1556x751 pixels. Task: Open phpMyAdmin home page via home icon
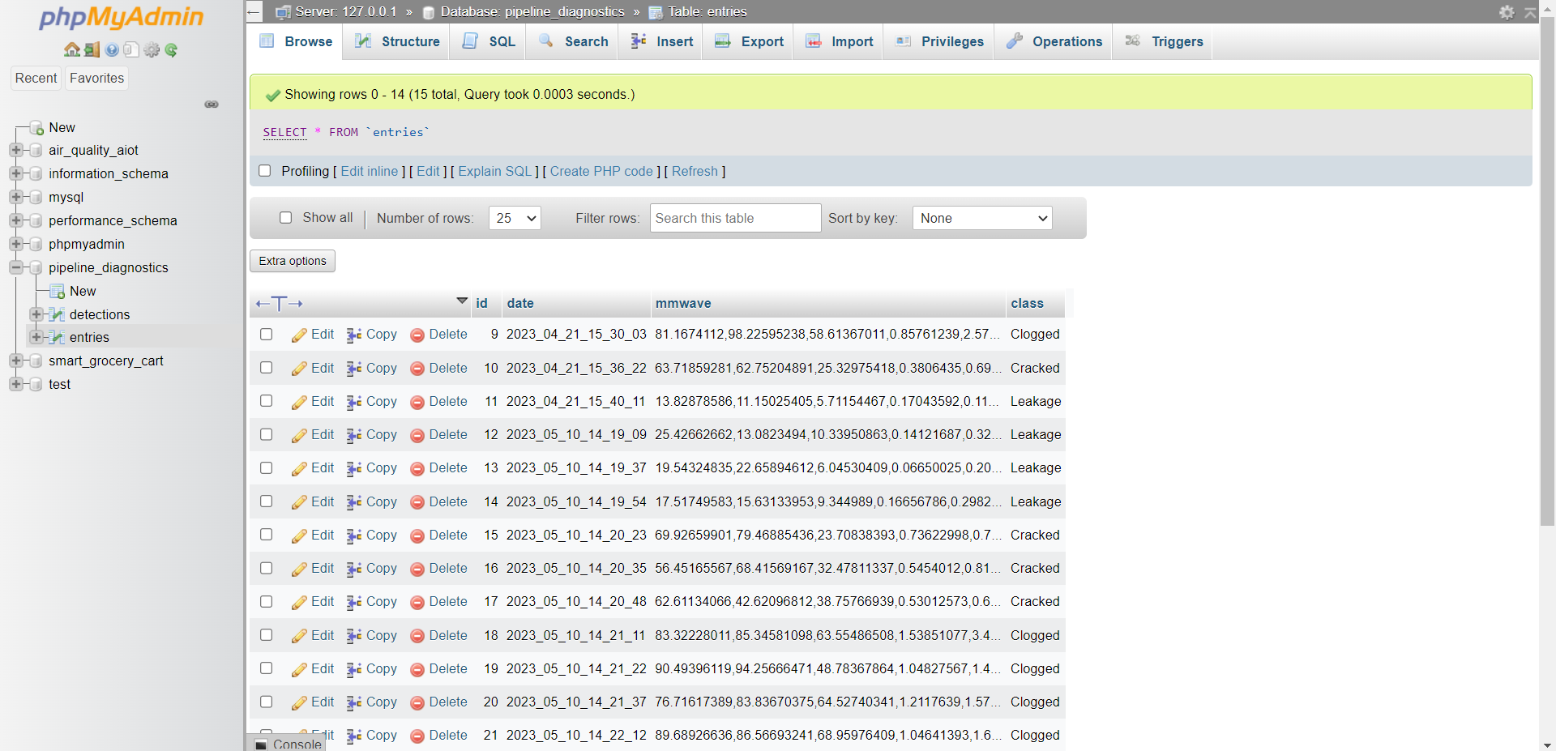click(71, 49)
